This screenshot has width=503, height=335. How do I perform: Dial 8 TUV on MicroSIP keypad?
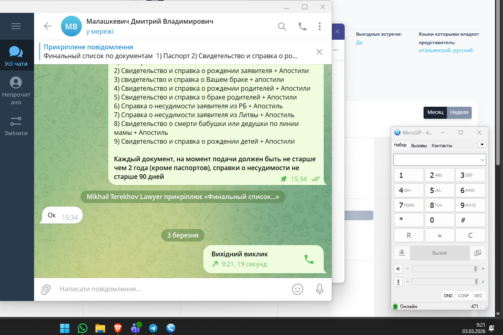pos(440,205)
